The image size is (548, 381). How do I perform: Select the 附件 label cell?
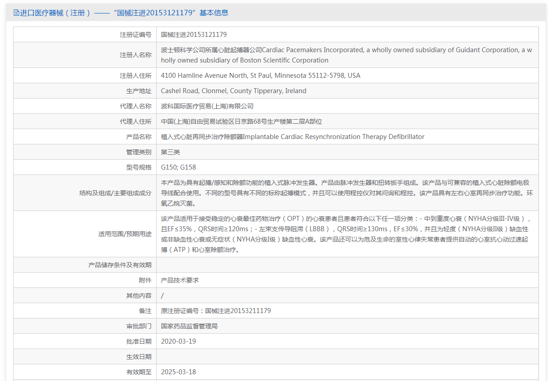[85, 280]
